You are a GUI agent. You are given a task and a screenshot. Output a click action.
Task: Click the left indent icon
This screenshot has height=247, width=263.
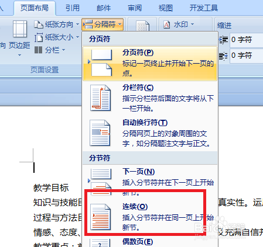(223, 40)
